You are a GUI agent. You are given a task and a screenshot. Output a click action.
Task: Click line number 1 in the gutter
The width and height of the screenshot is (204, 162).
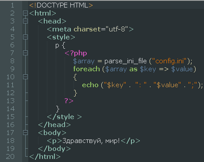(x=12, y=5)
